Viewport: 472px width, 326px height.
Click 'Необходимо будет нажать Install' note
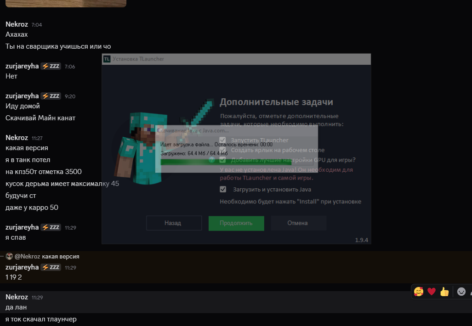click(x=290, y=202)
